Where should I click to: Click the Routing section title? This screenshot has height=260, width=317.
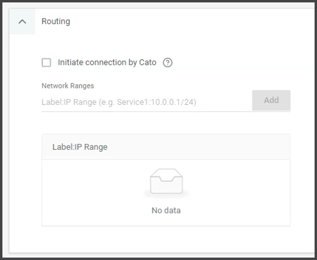click(x=56, y=21)
